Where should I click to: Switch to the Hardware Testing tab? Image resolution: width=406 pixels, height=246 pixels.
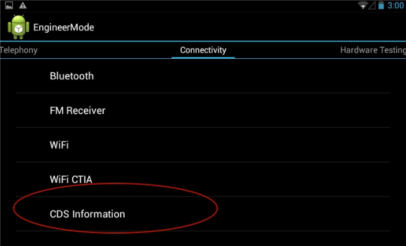click(373, 50)
